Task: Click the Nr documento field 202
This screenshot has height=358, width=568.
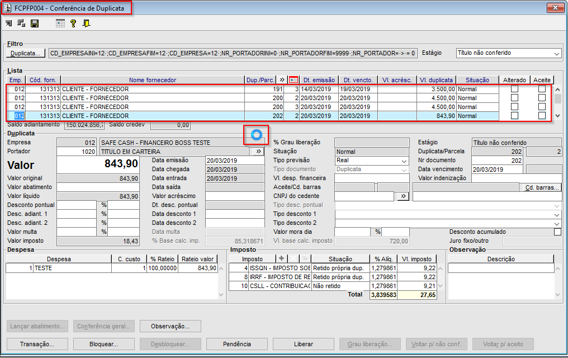Action: (x=497, y=161)
